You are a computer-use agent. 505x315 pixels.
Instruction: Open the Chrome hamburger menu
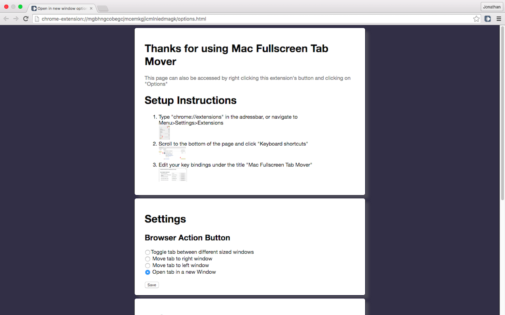tap(499, 19)
